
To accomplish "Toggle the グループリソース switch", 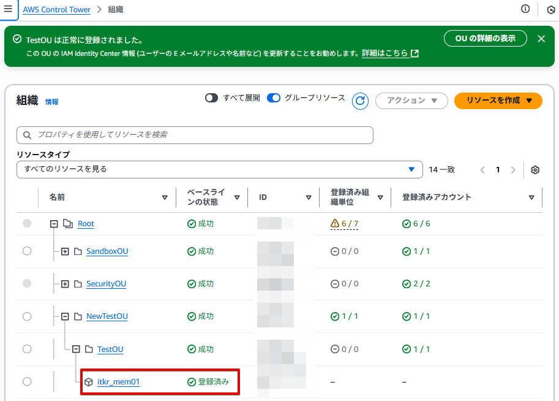I will coord(274,98).
